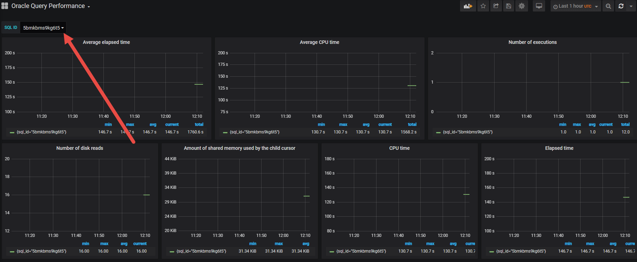Save the dashboard
This screenshot has width=637, height=262.
[508, 6]
